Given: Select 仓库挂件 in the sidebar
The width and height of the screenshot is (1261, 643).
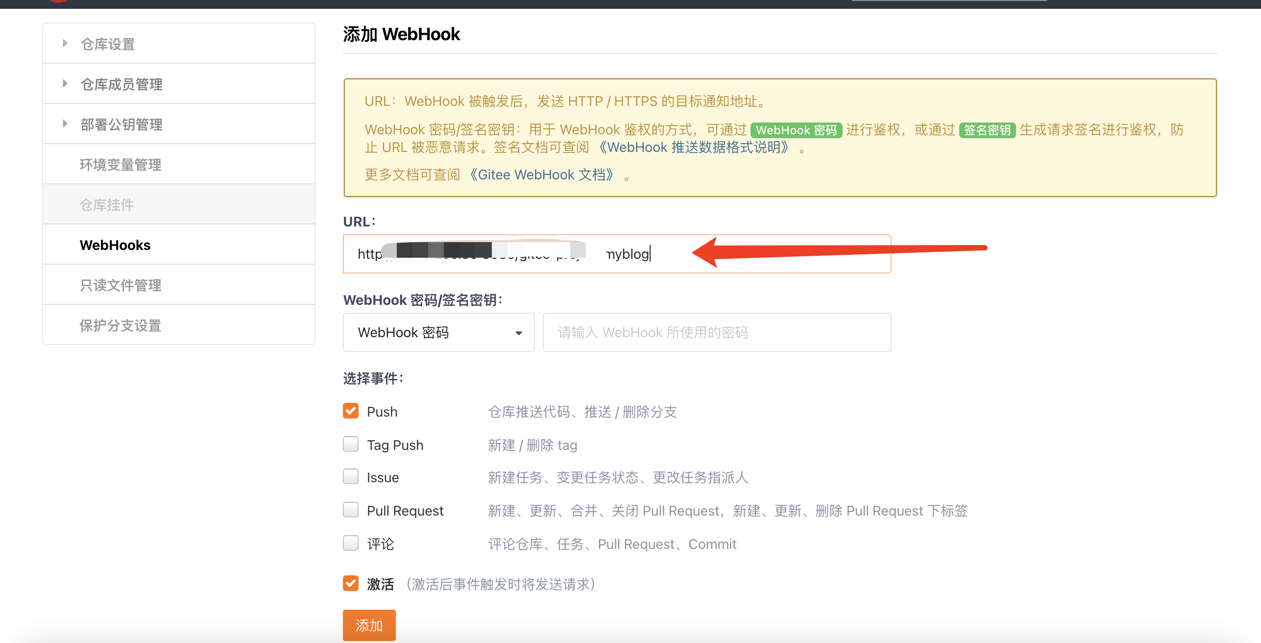Looking at the screenshot, I should (107, 205).
